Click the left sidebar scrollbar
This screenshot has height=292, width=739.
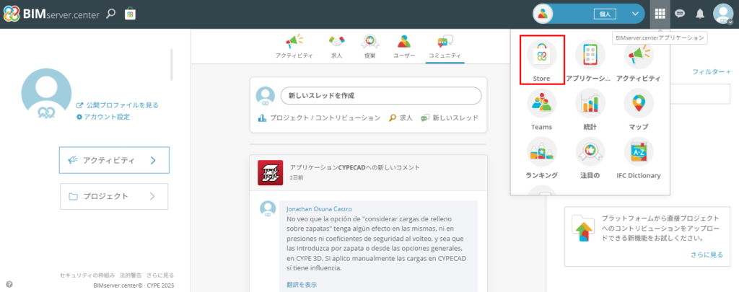[x=172, y=65]
